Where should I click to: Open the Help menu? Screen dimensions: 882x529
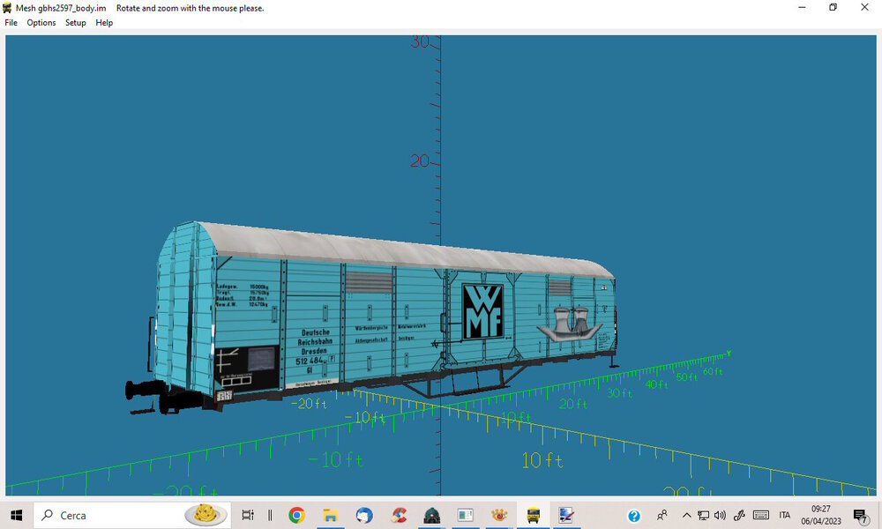point(104,23)
